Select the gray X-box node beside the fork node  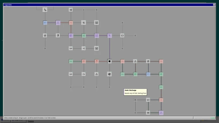(x=97, y=48)
